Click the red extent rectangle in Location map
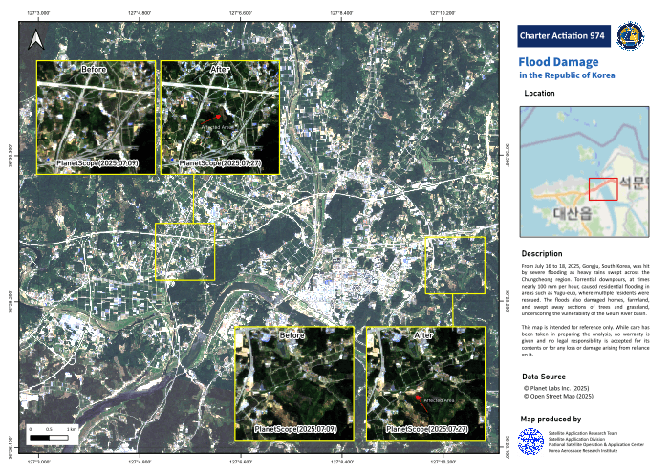The width and height of the screenshot is (670, 474). (603, 188)
